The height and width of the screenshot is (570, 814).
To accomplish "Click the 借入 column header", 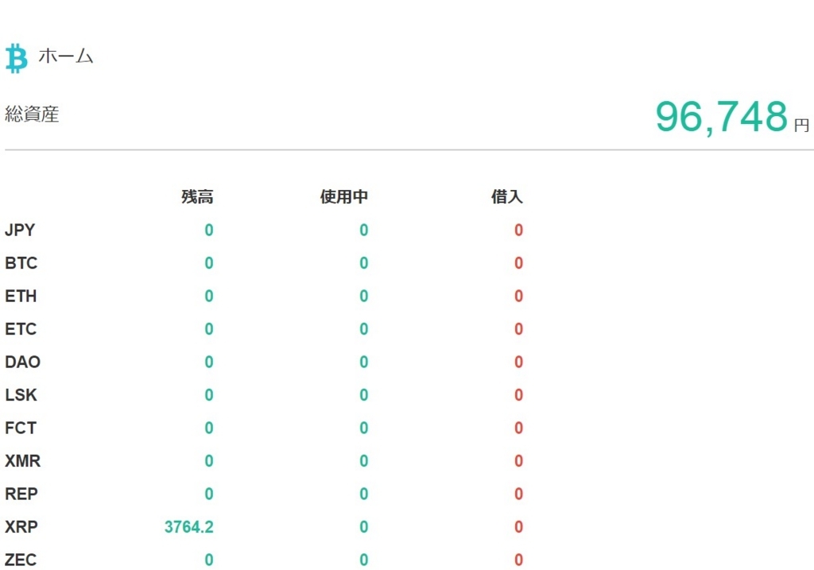I will pyautogui.click(x=506, y=196).
